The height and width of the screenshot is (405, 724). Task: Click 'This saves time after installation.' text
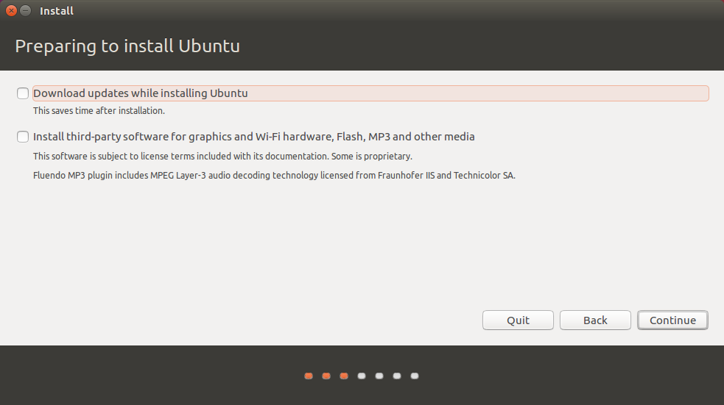pos(99,111)
